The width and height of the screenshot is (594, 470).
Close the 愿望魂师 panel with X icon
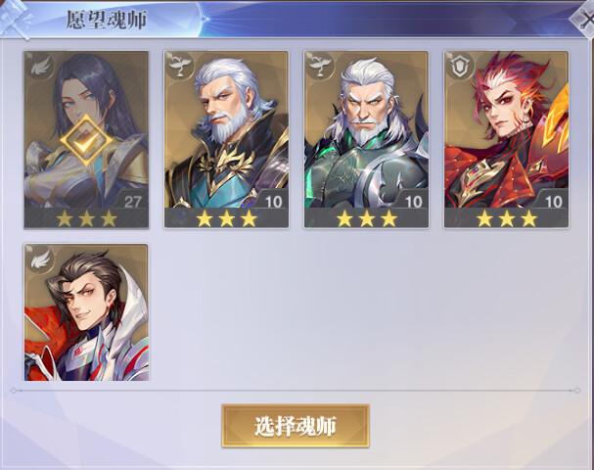click(585, 20)
